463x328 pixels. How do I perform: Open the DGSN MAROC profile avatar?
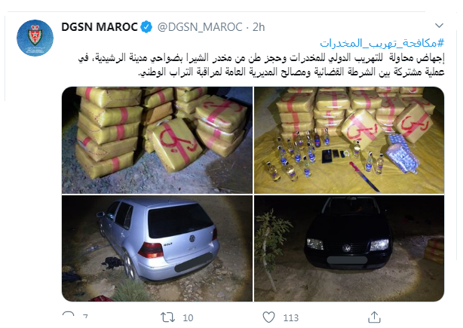point(35,38)
